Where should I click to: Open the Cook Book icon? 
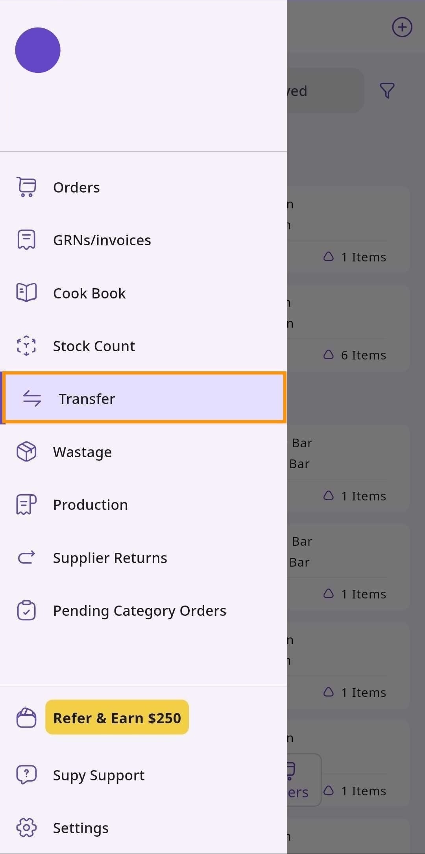(26, 293)
